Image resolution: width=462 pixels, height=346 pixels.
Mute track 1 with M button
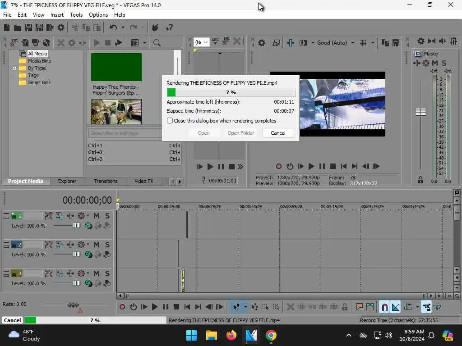(x=97, y=216)
